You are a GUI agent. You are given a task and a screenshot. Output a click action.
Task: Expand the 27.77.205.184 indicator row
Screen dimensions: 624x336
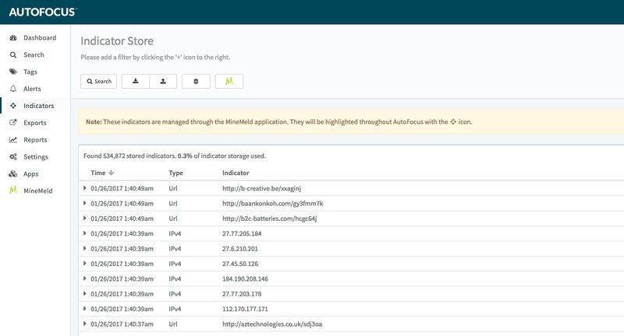coord(85,233)
